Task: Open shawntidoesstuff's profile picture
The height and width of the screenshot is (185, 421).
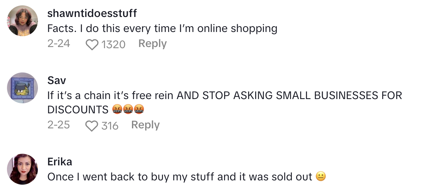Action: (x=23, y=21)
